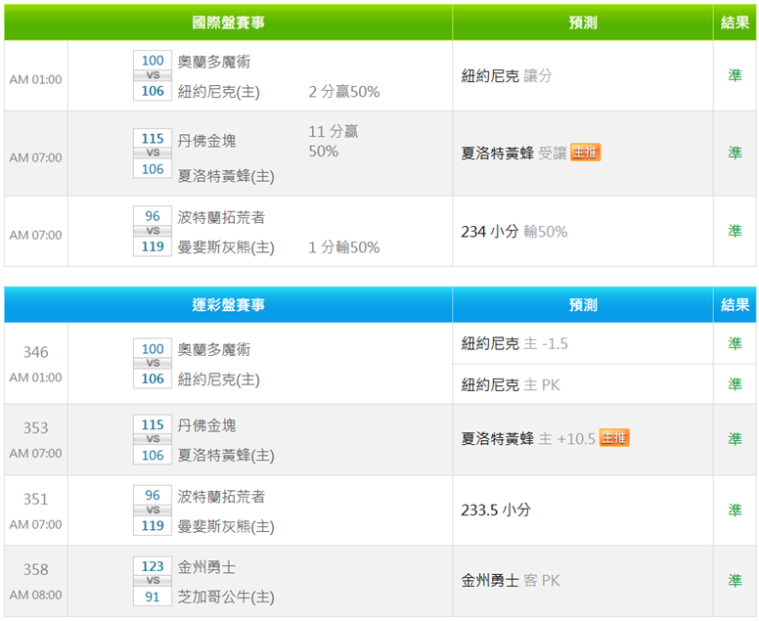The width and height of the screenshot is (759, 621).
Task: Click the 233.5 小分 prediction
Action: pos(496,510)
